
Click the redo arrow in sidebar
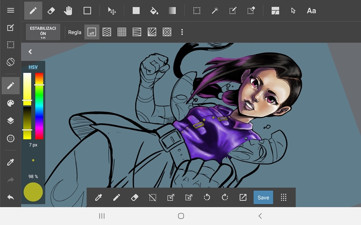coord(10,180)
